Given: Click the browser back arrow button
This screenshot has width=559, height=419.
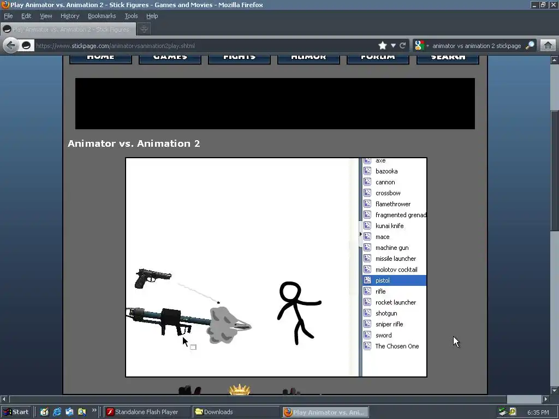Looking at the screenshot, I should (11, 46).
